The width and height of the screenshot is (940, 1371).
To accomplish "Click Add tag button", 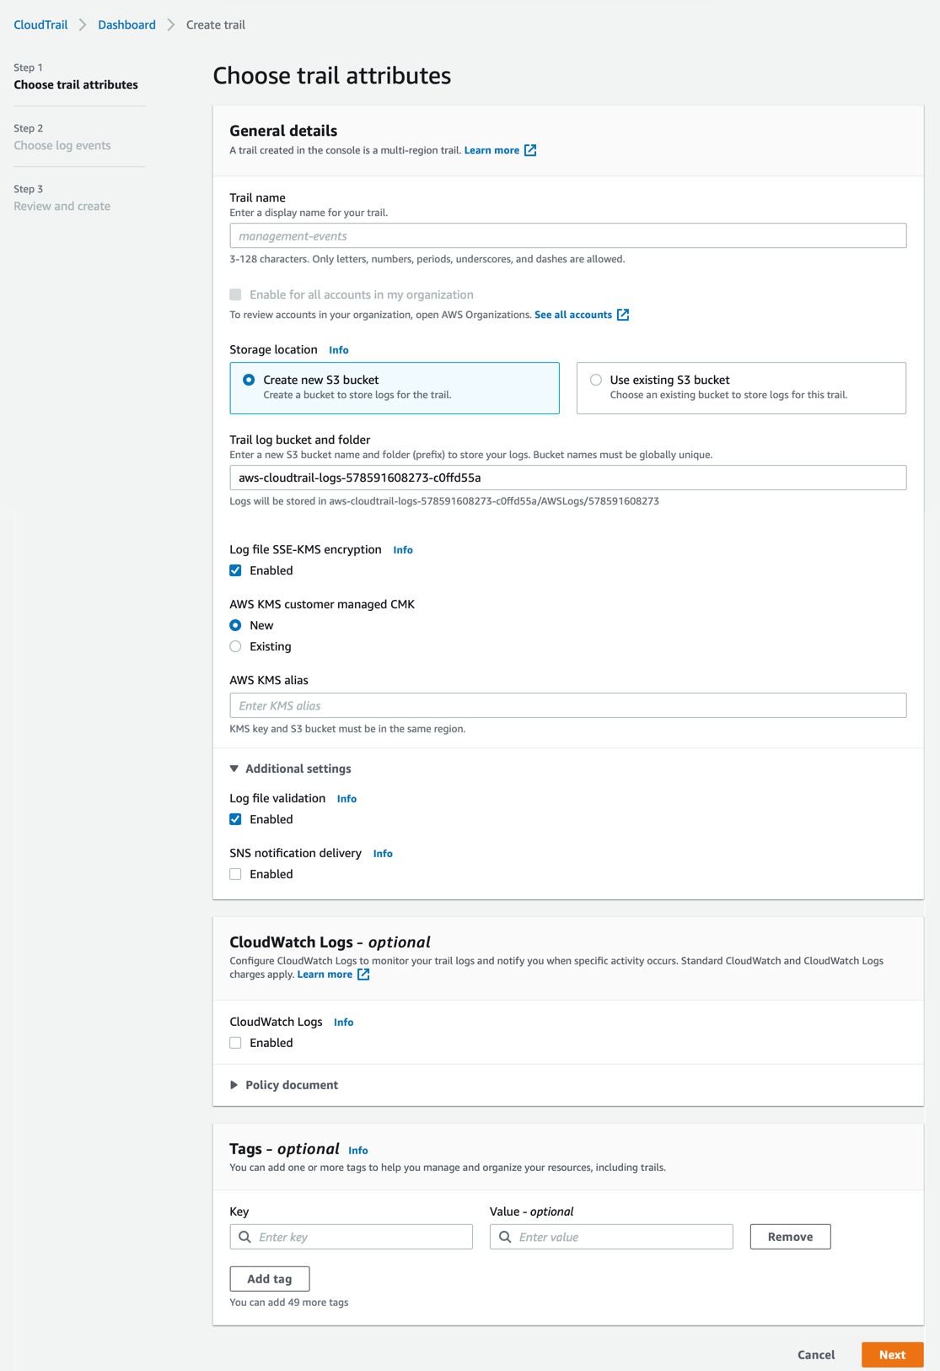I will [x=270, y=1279].
